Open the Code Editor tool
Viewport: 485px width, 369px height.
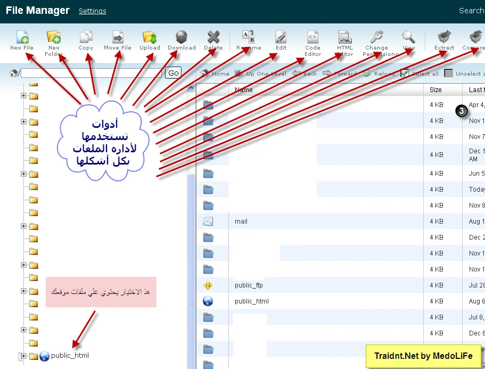pyautogui.click(x=313, y=37)
